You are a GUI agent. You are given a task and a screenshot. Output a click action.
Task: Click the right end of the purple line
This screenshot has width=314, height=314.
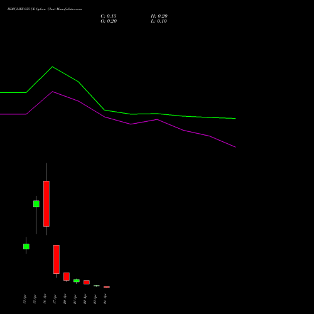235,147
